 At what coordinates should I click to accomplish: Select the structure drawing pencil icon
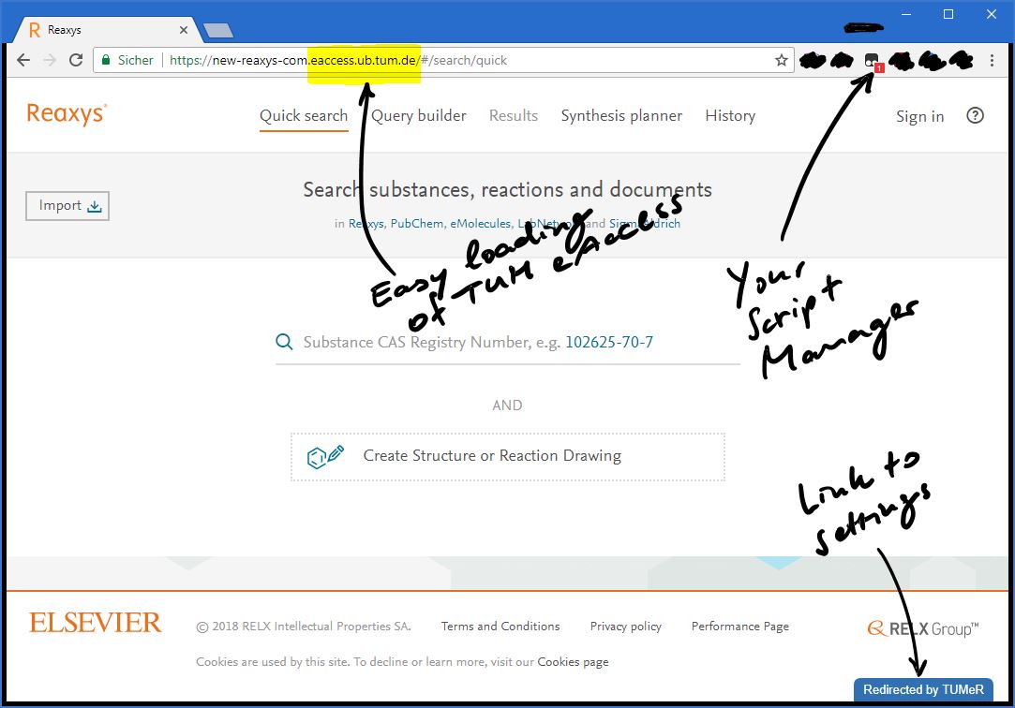click(327, 455)
